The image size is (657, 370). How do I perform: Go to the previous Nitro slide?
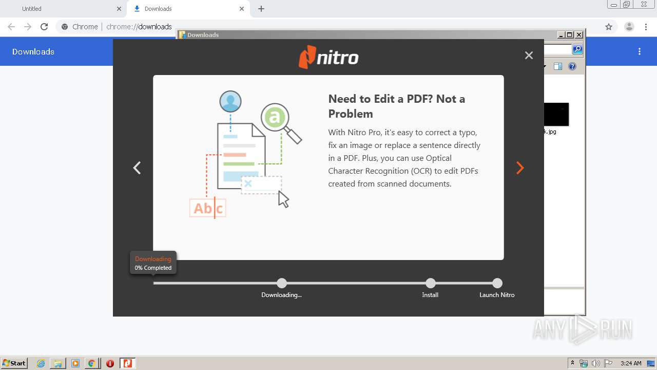coord(137,168)
